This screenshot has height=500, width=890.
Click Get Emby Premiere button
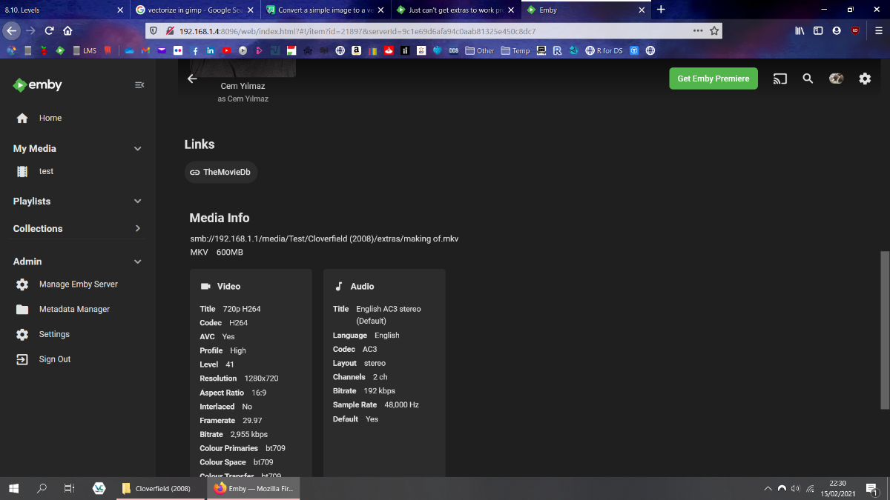tap(713, 79)
